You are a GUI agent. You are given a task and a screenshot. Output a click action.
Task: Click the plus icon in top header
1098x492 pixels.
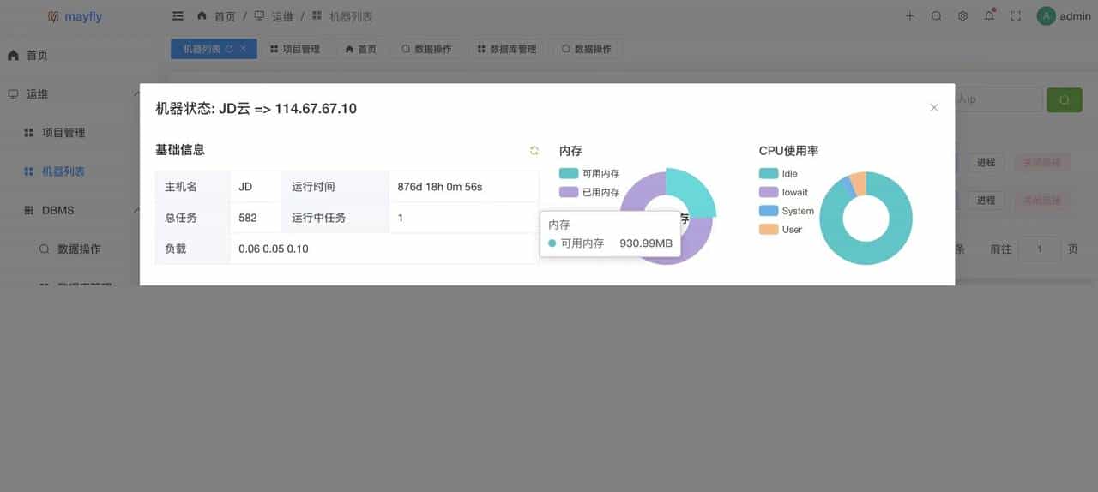[910, 16]
